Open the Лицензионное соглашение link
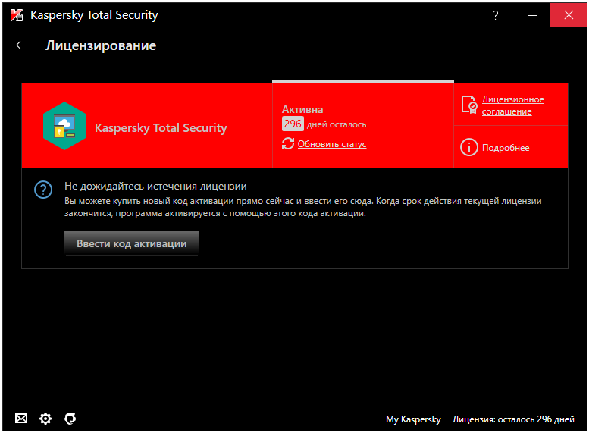The width and height of the screenshot is (589, 433). coord(512,105)
